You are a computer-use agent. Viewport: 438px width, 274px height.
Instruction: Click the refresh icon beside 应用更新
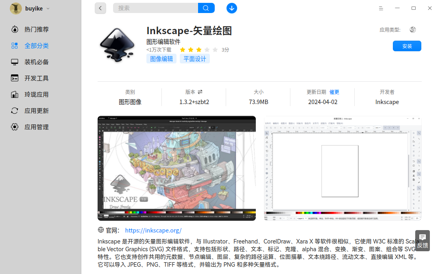(15, 111)
